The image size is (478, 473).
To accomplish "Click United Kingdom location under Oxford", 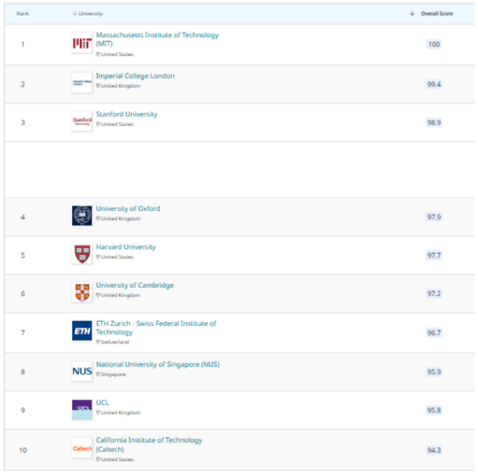I will (x=118, y=219).
